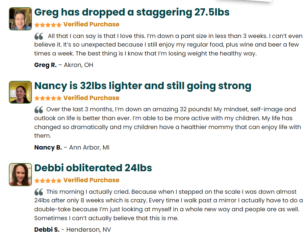The image size is (306, 235).
Task: Click the reviewer name 'Greg R.'
Action: click(x=45, y=65)
